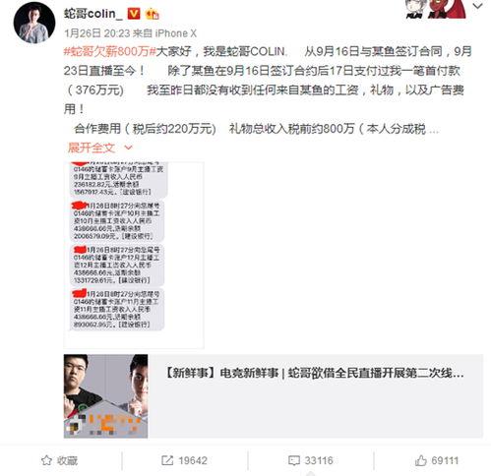This screenshot has width=491, height=476.
Task: Click the chevron beside 展开全文
Action: pos(128,148)
